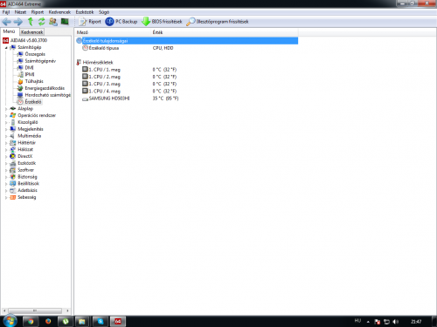The height and width of the screenshot is (327, 437).
Task: Click the green monitor toolbar icon
Action: pos(65,22)
